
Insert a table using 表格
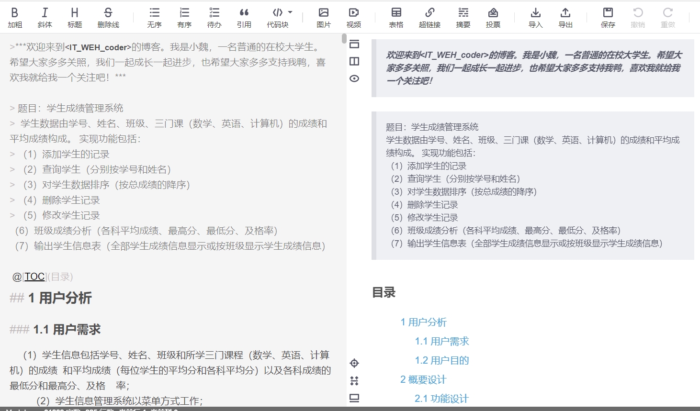[x=396, y=18]
